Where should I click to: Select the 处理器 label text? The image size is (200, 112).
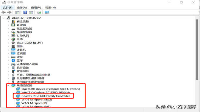click(x=21, y=25)
